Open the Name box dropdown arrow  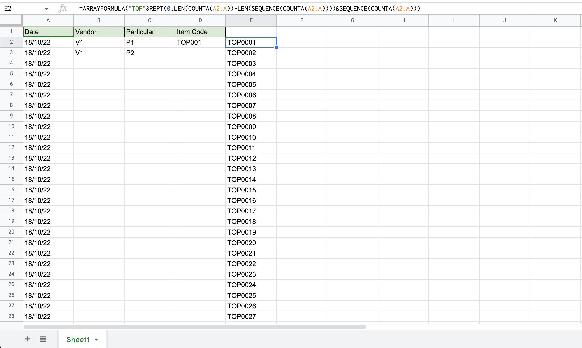[46, 8]
